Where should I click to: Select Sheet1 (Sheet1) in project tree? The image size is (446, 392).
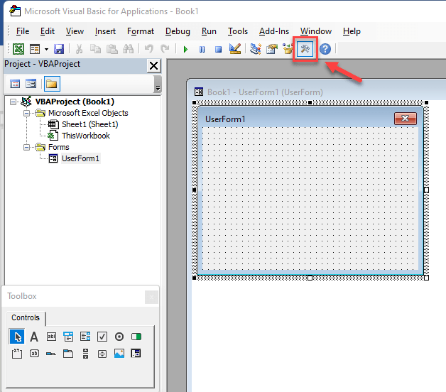pos(90,124)
